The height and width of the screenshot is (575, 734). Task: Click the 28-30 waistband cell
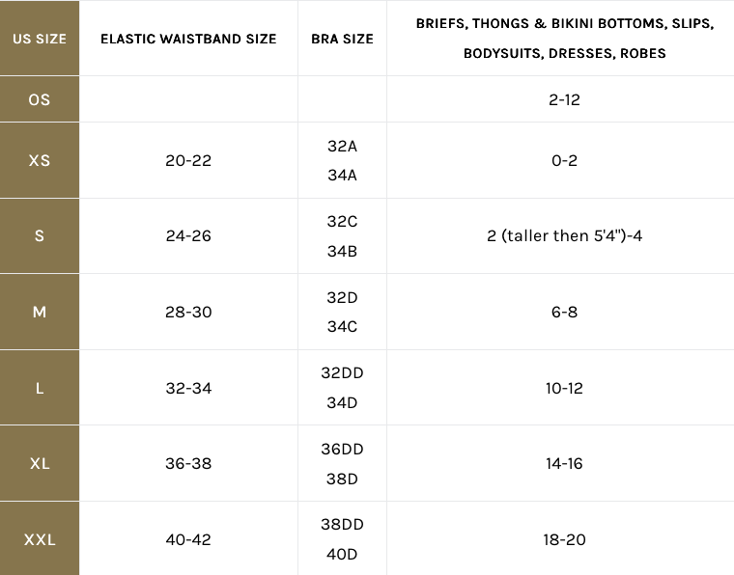188,312
